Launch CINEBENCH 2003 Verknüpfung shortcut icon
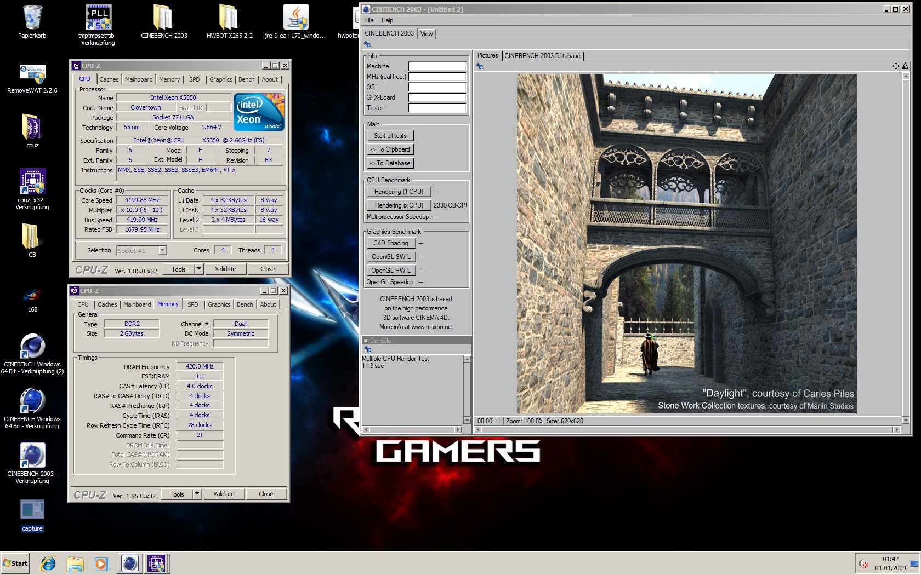This screenshot has height=575, width=921. [x=32, y=456]
